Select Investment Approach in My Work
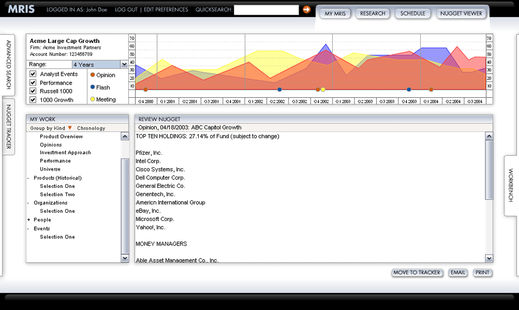Screen dimensions: 519x310 pyautogui.click(x=65, y=153)
